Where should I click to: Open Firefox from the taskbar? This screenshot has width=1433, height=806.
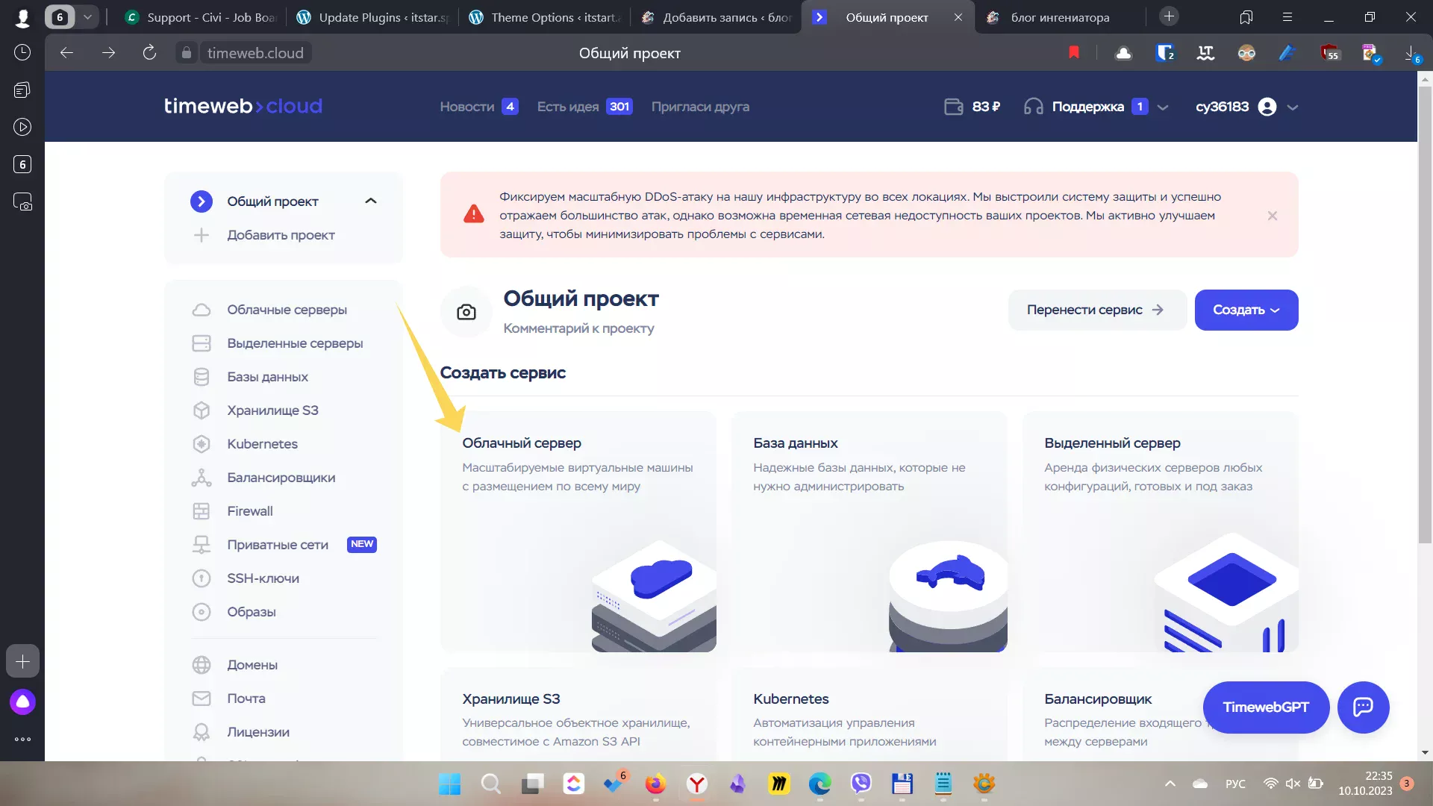click(655, 784)
